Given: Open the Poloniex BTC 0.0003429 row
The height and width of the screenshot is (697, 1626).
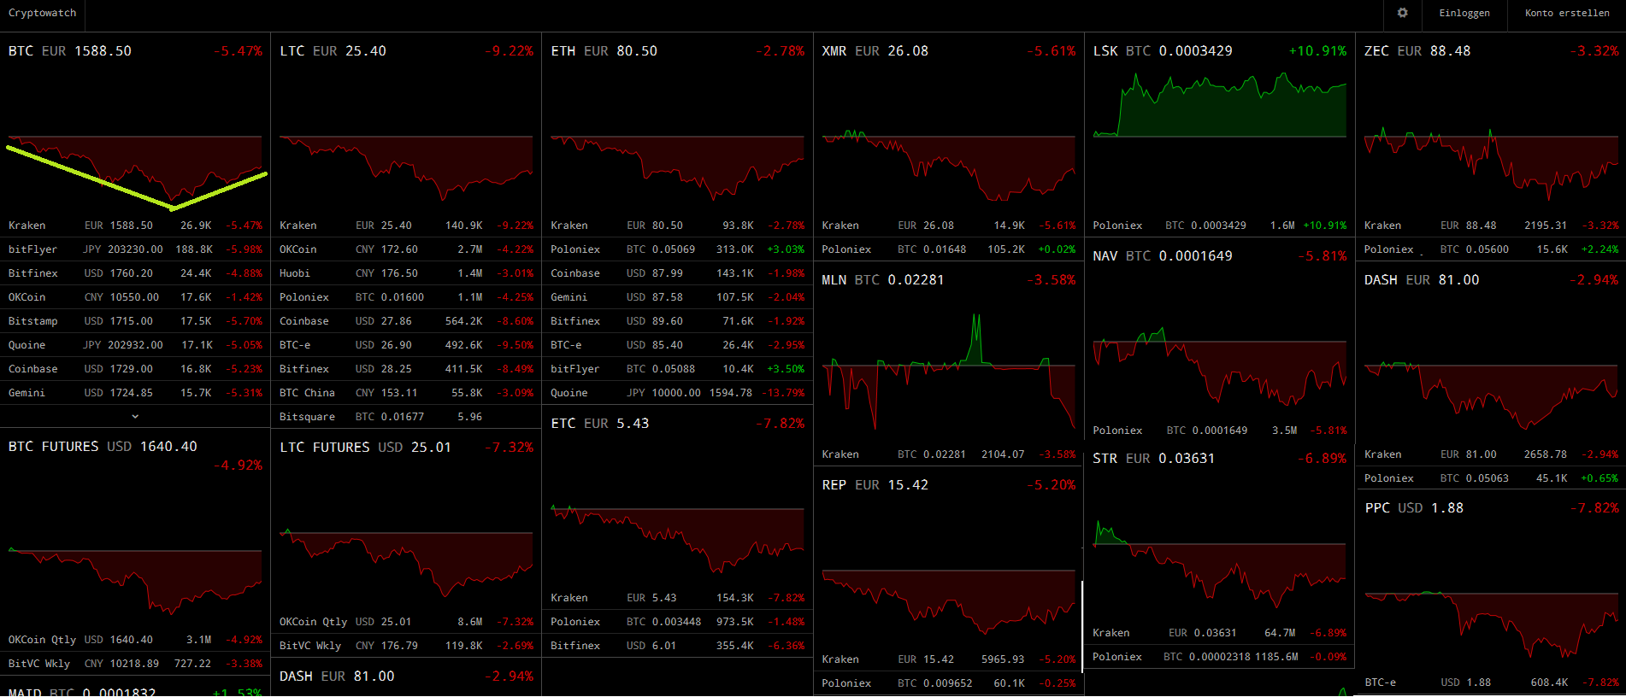Looking at the screenshot, I should [x=1220, y=225].
